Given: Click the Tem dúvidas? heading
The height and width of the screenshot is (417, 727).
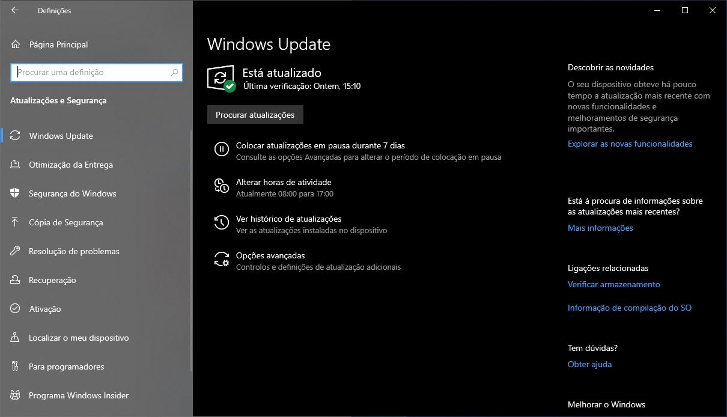Looking at the screenshot, I should (x=592, y=349).
